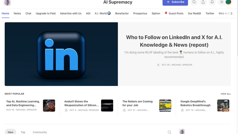Open the search icon in header
Image resolution: width=238 pixels, height=134 pixels.
[194, 2]
